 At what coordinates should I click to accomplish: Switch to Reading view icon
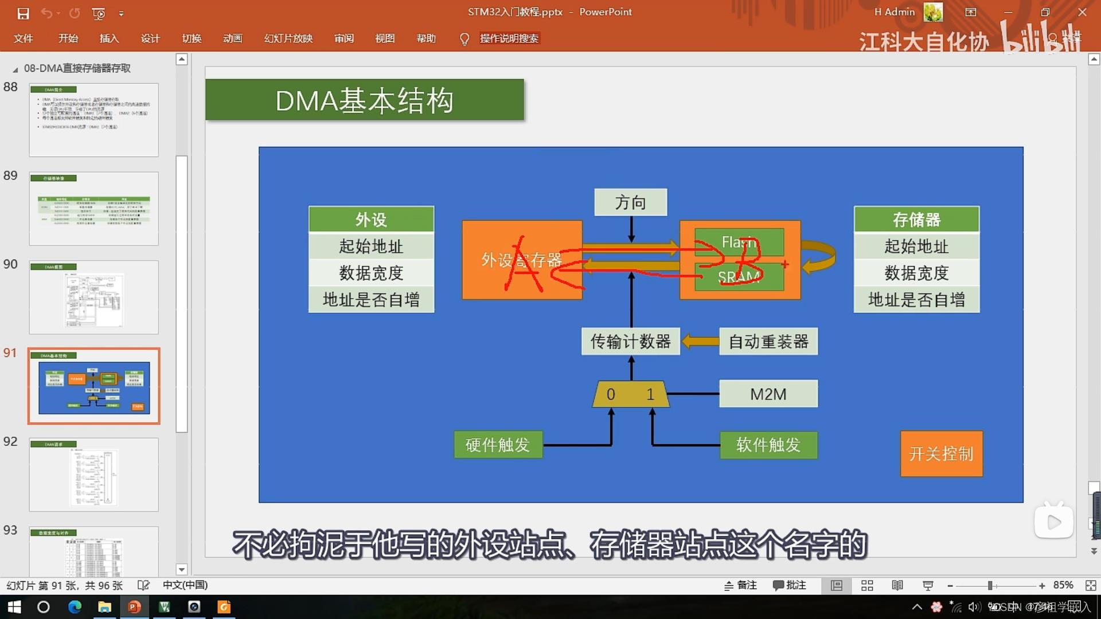click(x=897, y=585)
